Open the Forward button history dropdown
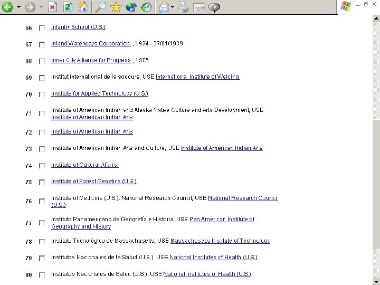 tap(41, 7)
